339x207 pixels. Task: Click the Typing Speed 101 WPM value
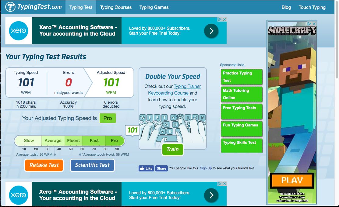tap(26, 83)
